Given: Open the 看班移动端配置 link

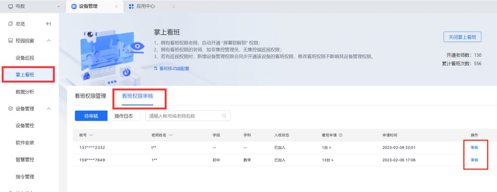Looking at the screenshot, I should click(x=174, y=68).
